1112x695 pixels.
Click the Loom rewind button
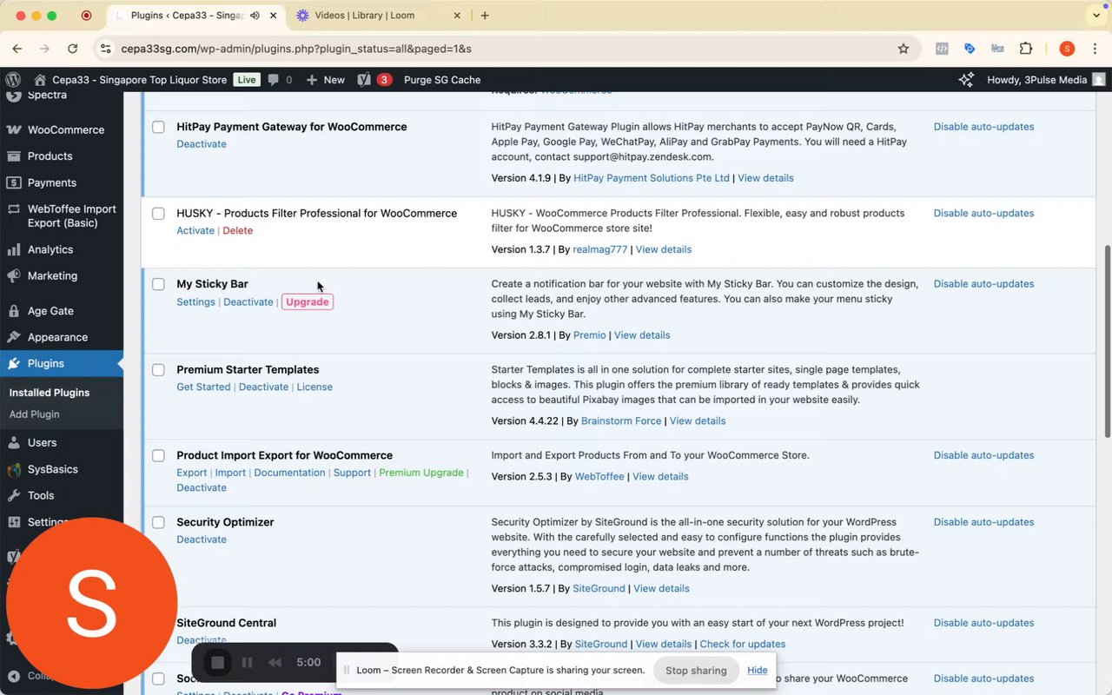click(275, 663)
